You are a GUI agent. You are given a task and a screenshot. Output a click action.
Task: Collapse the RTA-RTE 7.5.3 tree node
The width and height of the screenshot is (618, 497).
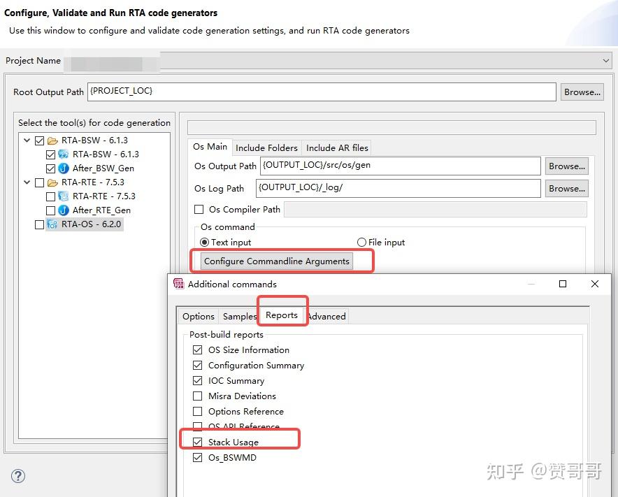tap(28, 182)
